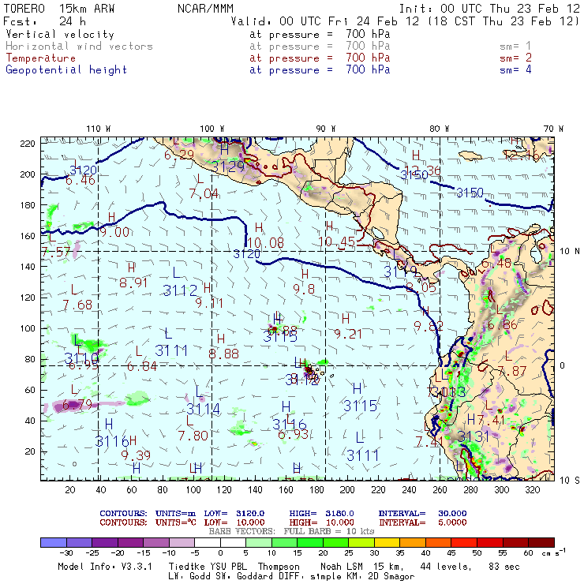Click the red '6.84' temperature minimum
The image size is (584, 584).
point(142,367)
